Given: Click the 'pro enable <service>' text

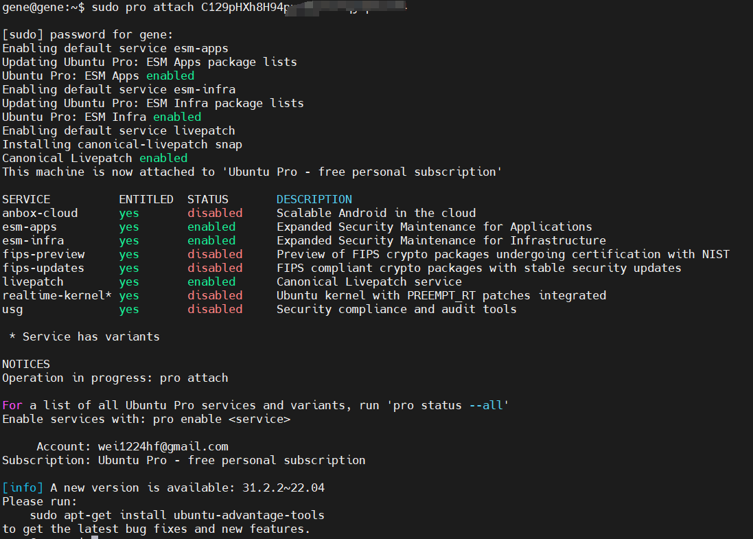Looking at the screenshot, I should 222,419.
